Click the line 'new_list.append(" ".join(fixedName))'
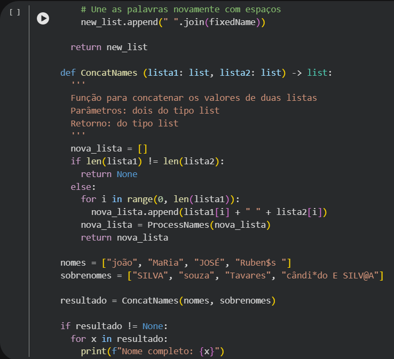 click(173, 22)
